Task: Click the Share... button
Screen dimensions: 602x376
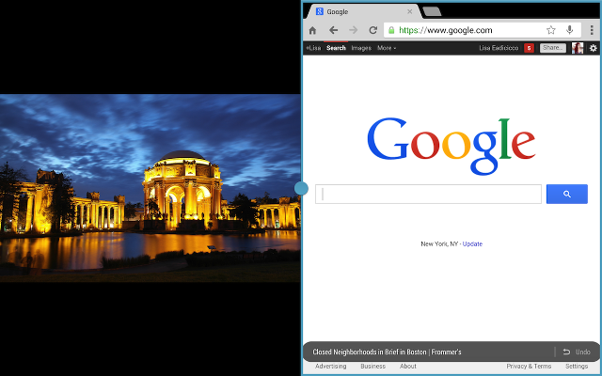Action: point(552,48)
